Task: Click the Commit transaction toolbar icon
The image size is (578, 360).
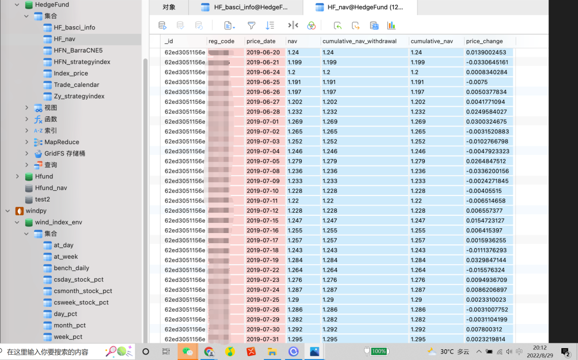Action: point(180,26)
